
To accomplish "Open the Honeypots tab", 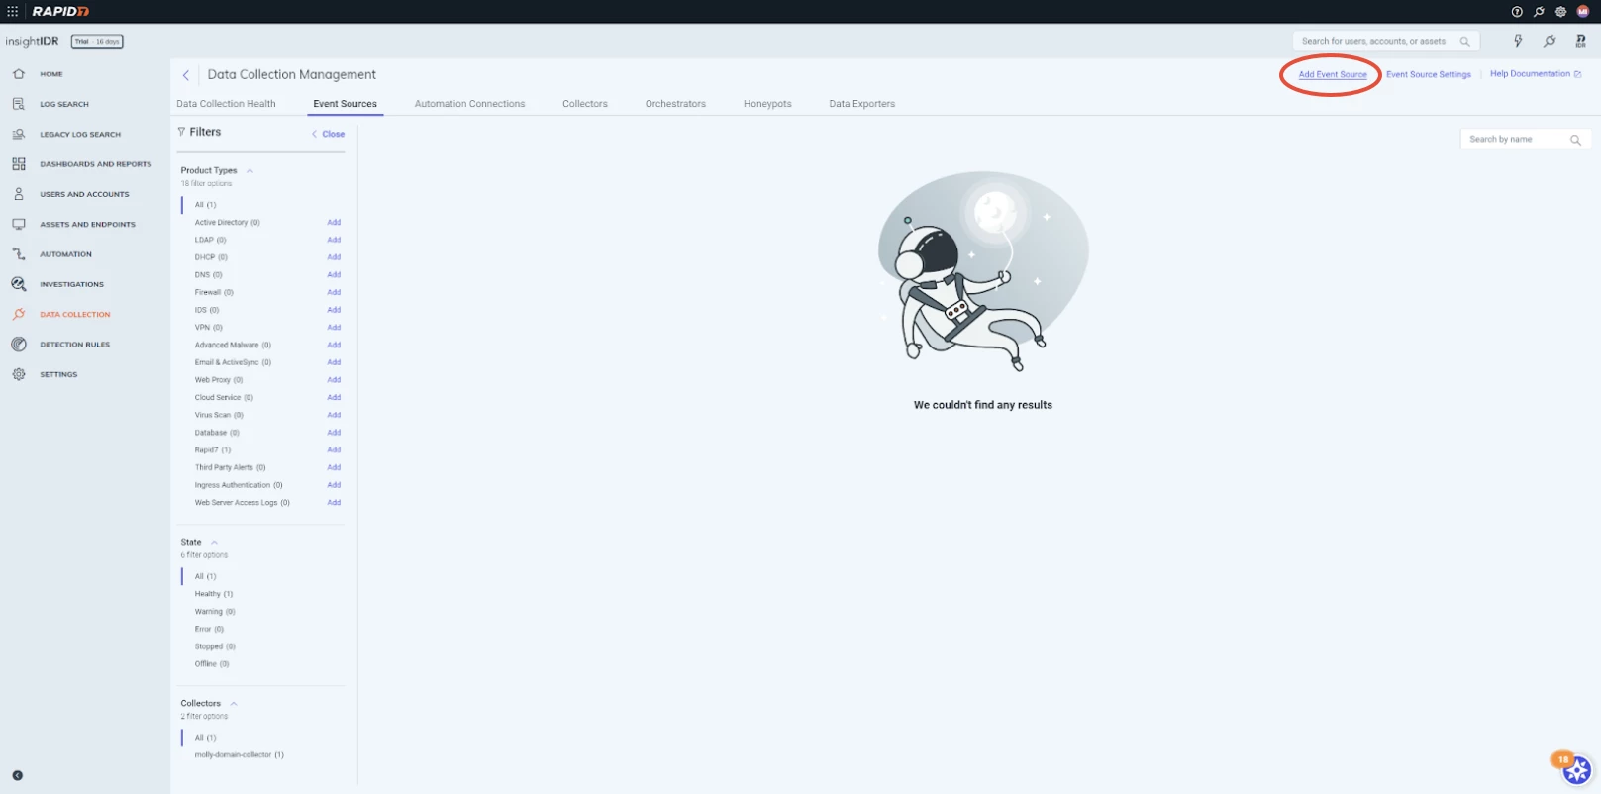I will [767, 103].
